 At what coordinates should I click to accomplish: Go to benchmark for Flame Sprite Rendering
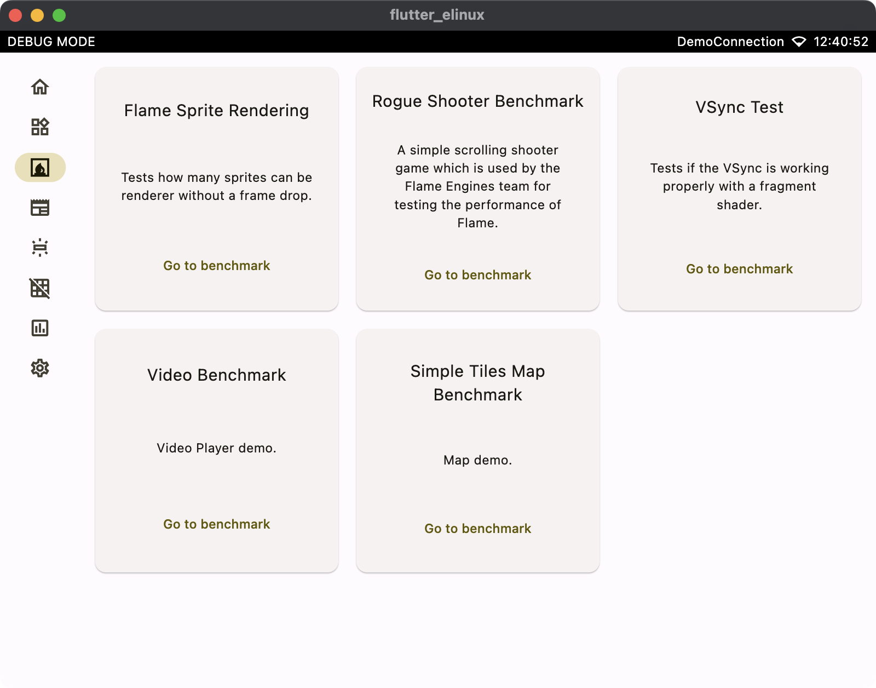pos(217,266)
